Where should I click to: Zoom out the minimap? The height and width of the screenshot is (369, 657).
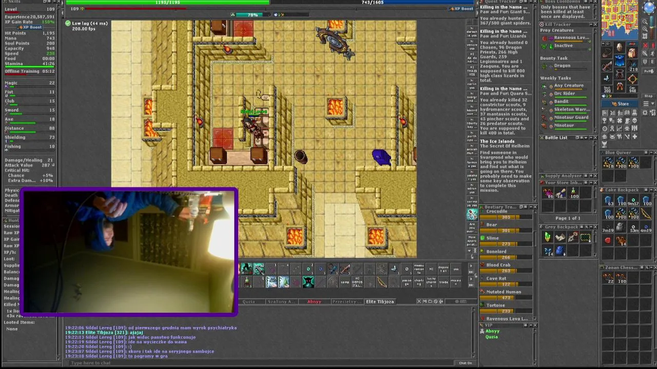click(645, 22)
